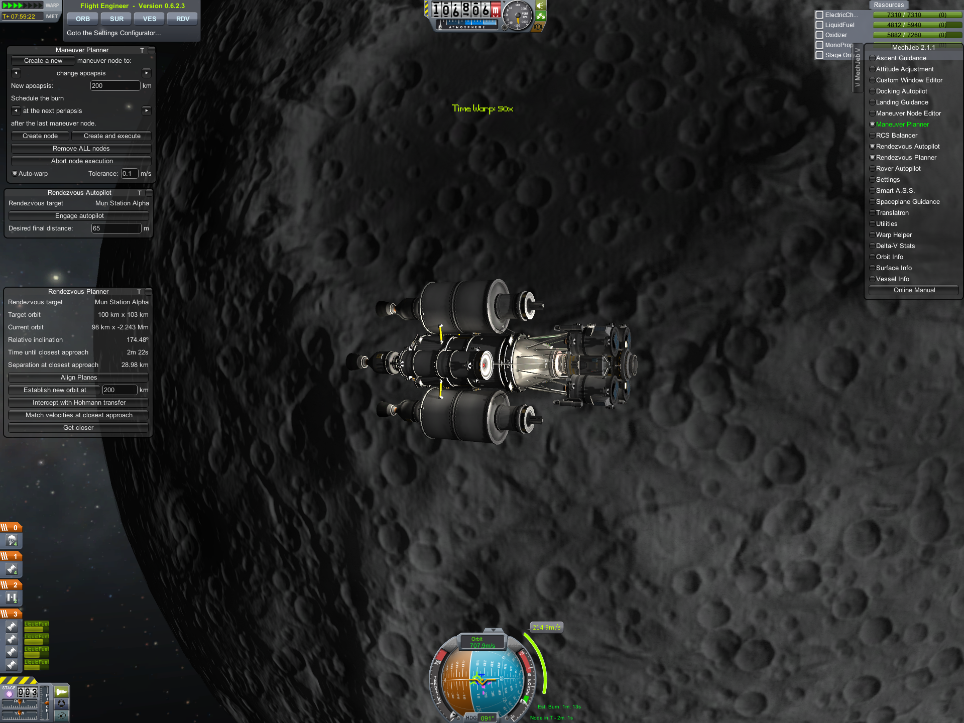Switch to docking mode icon
Viewport: 964px width, 723px height.
point(61,704)
